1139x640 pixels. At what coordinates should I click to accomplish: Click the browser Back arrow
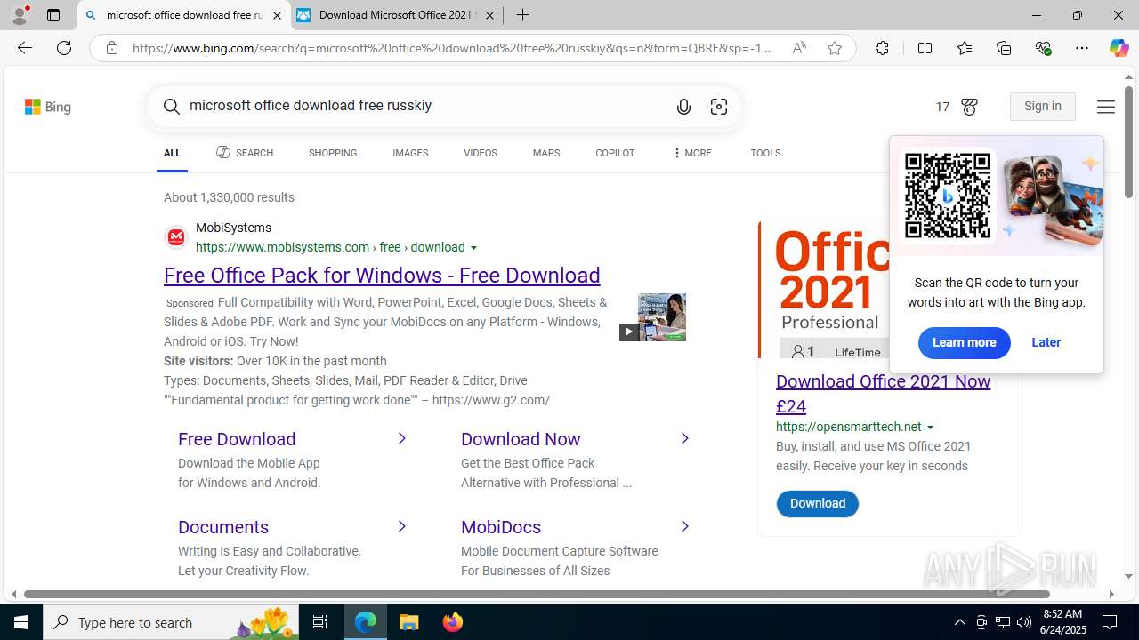pyautogui.click(x=24, y=48)
